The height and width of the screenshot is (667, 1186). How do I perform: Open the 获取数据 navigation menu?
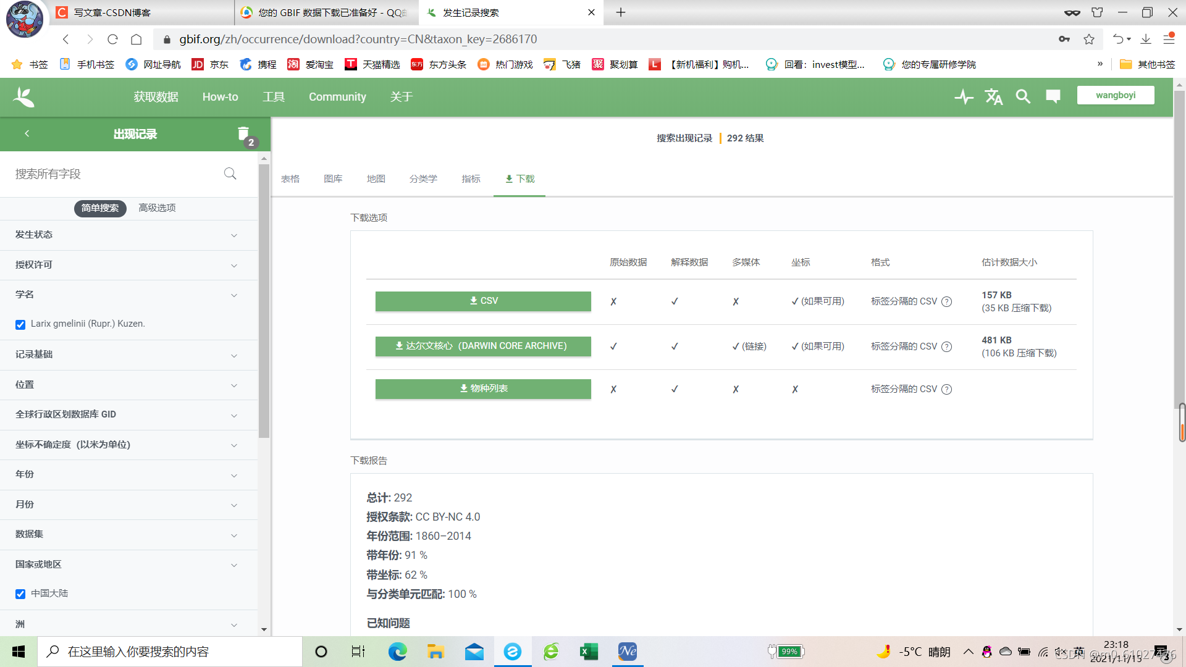click(156, 97)
